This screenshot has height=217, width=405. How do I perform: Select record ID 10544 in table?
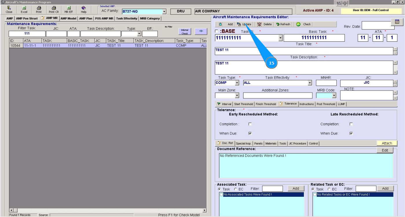pyautogui.click(x=108, y=46)
